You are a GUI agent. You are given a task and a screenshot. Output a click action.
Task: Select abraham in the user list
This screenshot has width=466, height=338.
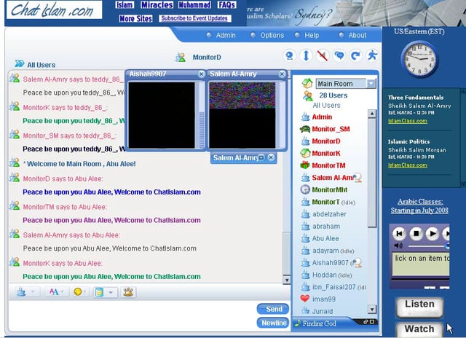326,227
